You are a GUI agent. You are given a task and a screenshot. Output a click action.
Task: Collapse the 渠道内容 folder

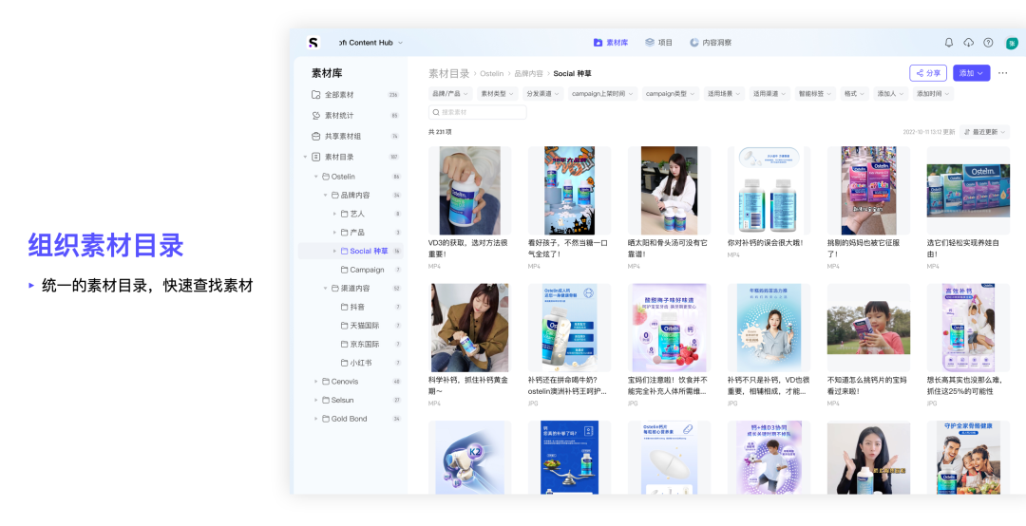[324, 289]
